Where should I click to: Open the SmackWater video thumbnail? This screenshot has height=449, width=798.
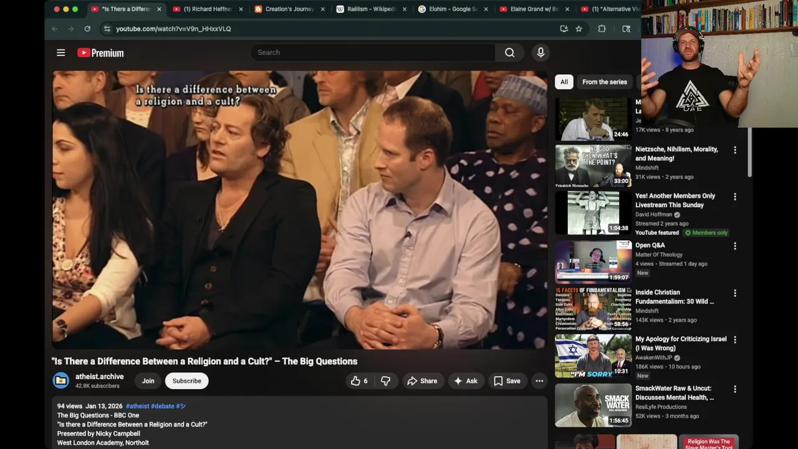point(593,405)
